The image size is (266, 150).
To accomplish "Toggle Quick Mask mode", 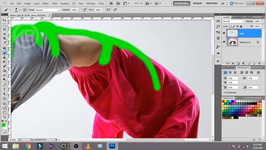I will tap(5, 132).
